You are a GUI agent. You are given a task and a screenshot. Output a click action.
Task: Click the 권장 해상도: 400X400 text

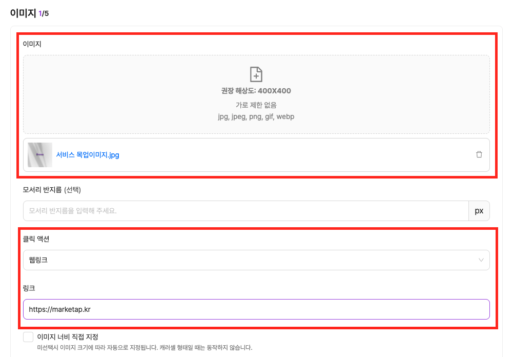pyautogui.click(x=256, y=91)
